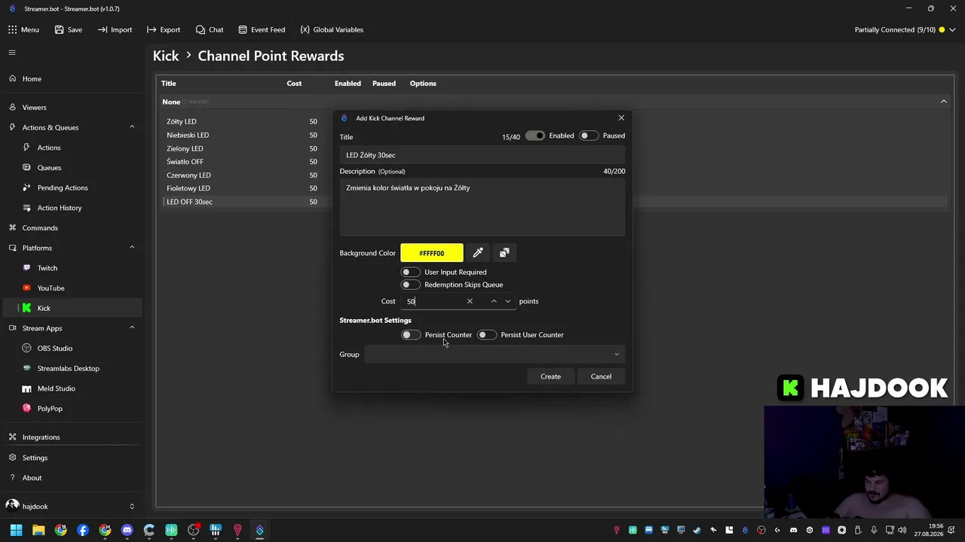Pick the #FFFF00 background color swatch
Screen dimensions: 965x542
coord(432,253)
